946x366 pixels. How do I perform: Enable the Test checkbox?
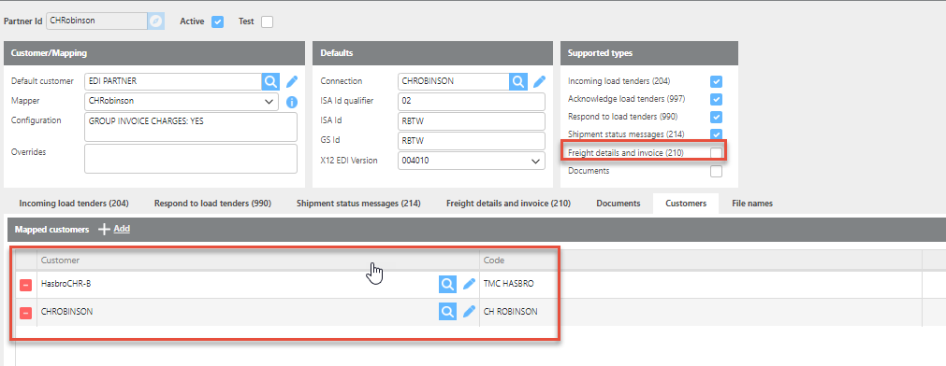click(267, 21)
